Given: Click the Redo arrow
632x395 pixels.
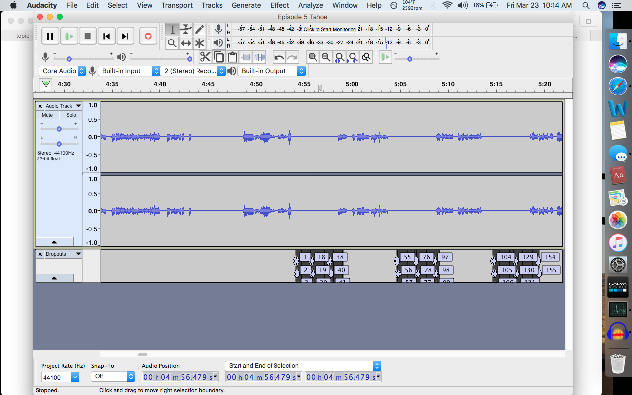Looking at the screenshot, I should click(x=292, y=57).
